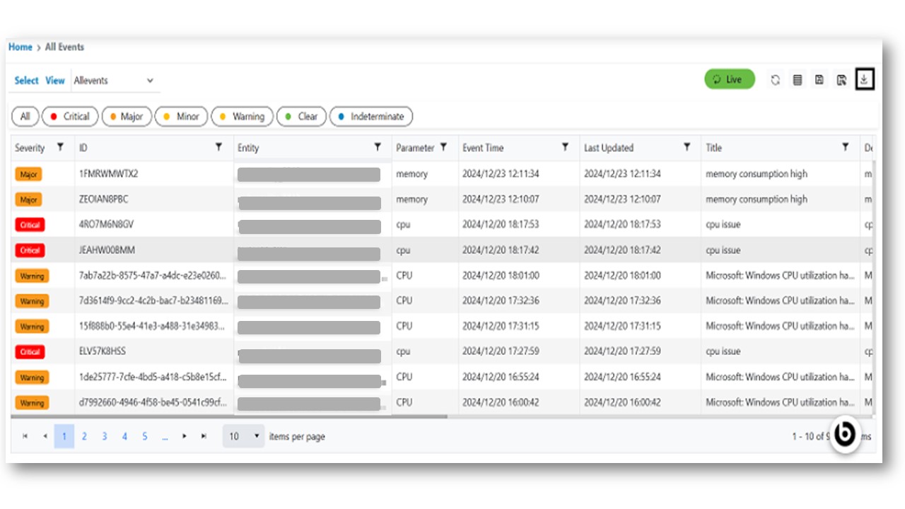Toggle the Warning severity filter chip
Viewport: 905px width, 509px height.
[x=241, y=117]
